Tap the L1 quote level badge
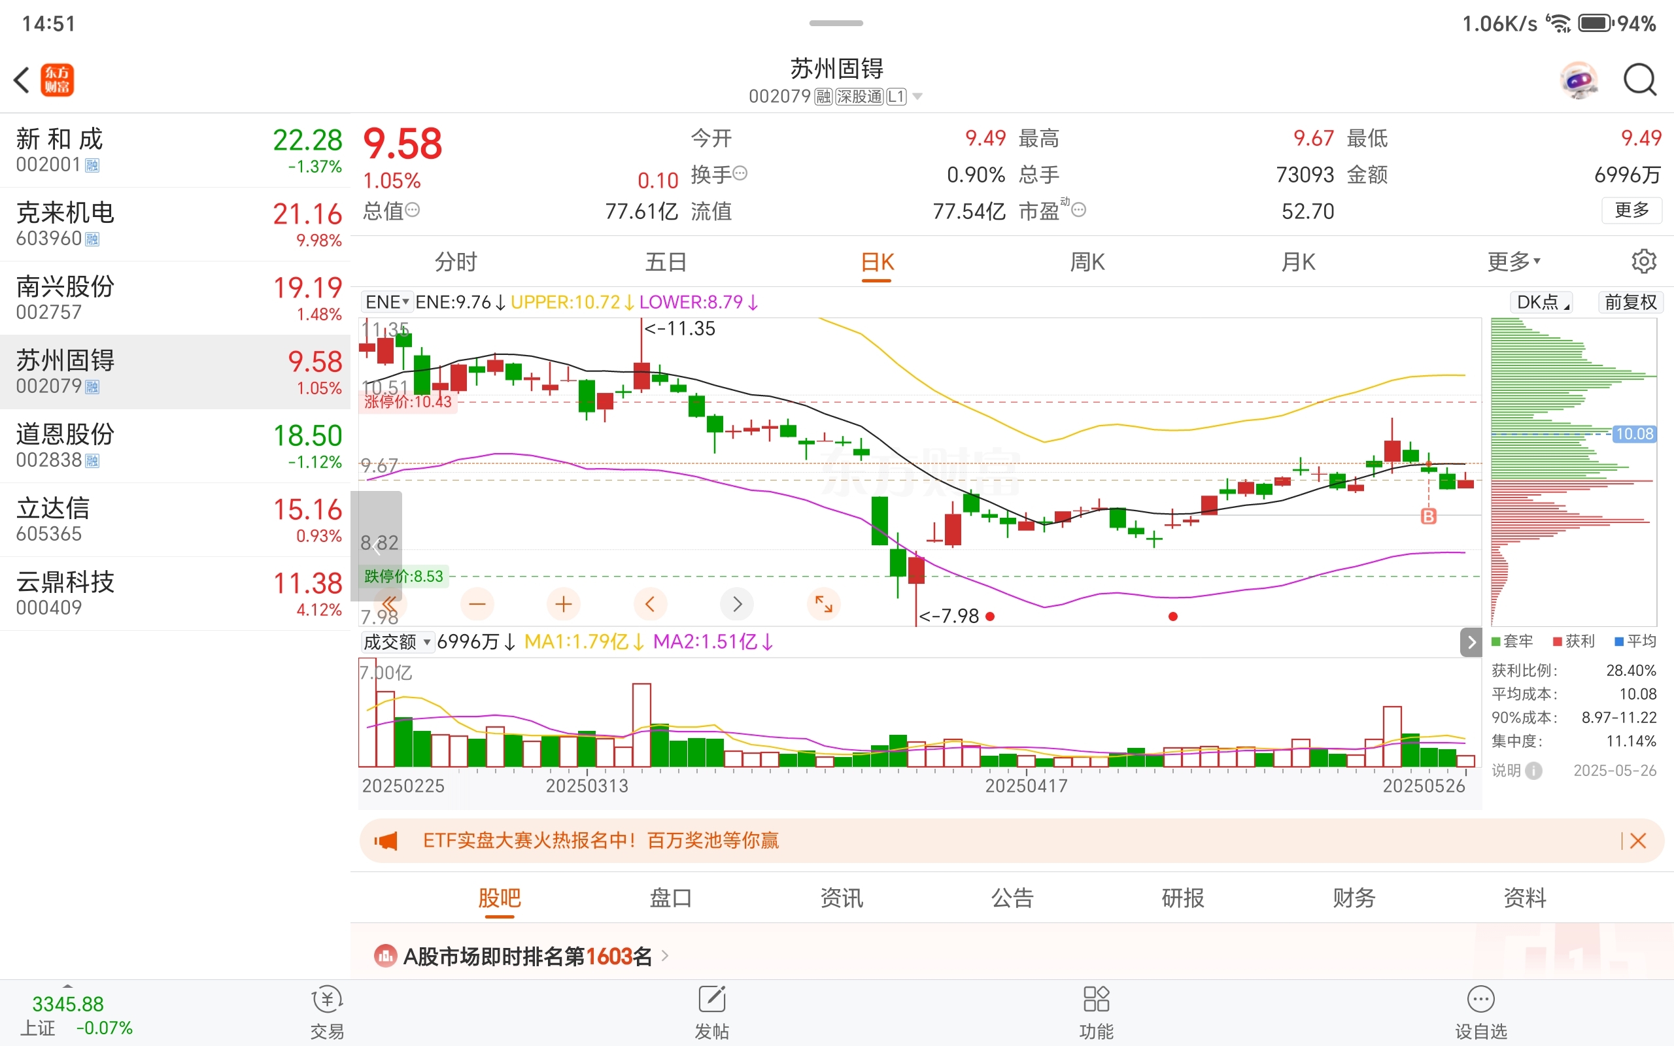The width and height of the screenshot is (1674, 1046). (x=897, y=96)
